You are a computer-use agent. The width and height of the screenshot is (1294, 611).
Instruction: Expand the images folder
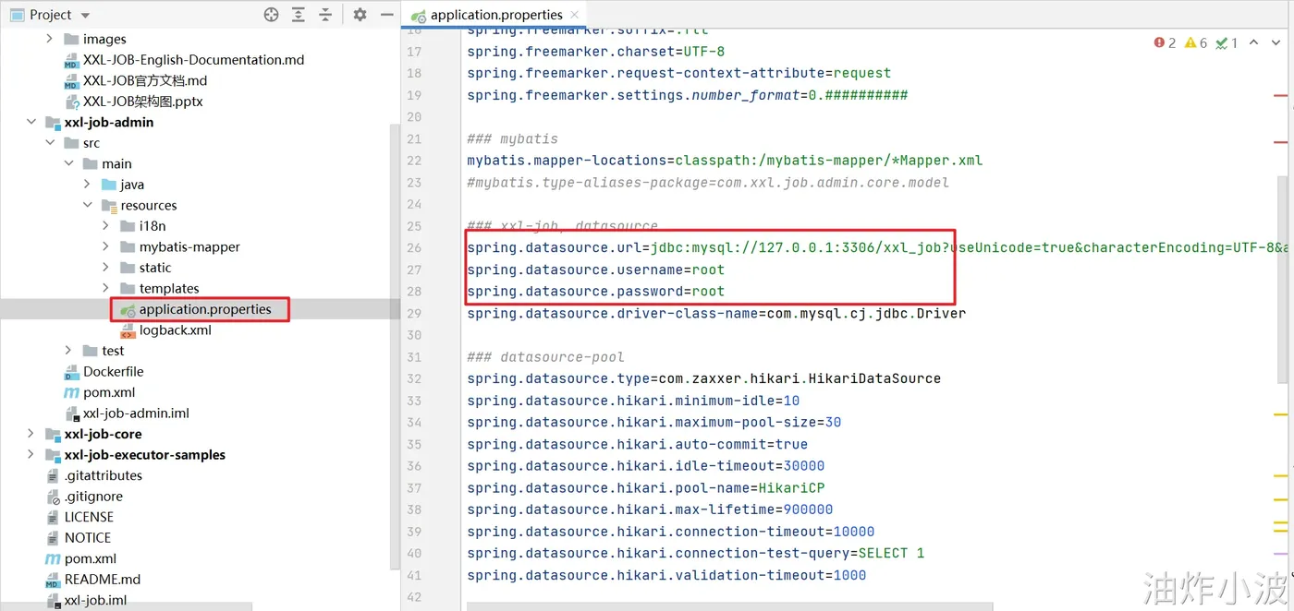pyautogui.click(x=50, y=39)
